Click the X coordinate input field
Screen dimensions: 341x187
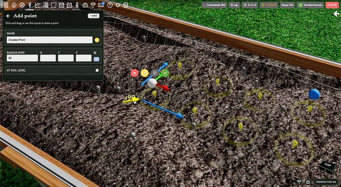pyautogui.click(x=48, y=58)
